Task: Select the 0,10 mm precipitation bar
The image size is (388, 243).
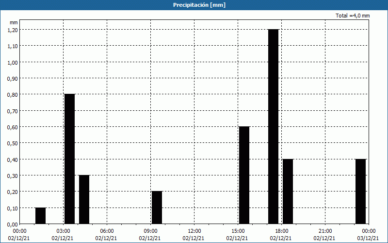Action: point(40,216)
